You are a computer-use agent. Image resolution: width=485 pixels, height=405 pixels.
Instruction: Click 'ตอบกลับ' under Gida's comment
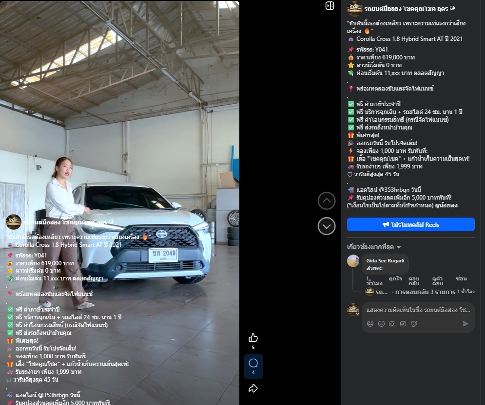tap(414, 281)
